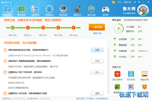The width and height of the screenshot is (152, 101).
Task: Click 开启 for high-temperature protection
Action: [97, 61]
